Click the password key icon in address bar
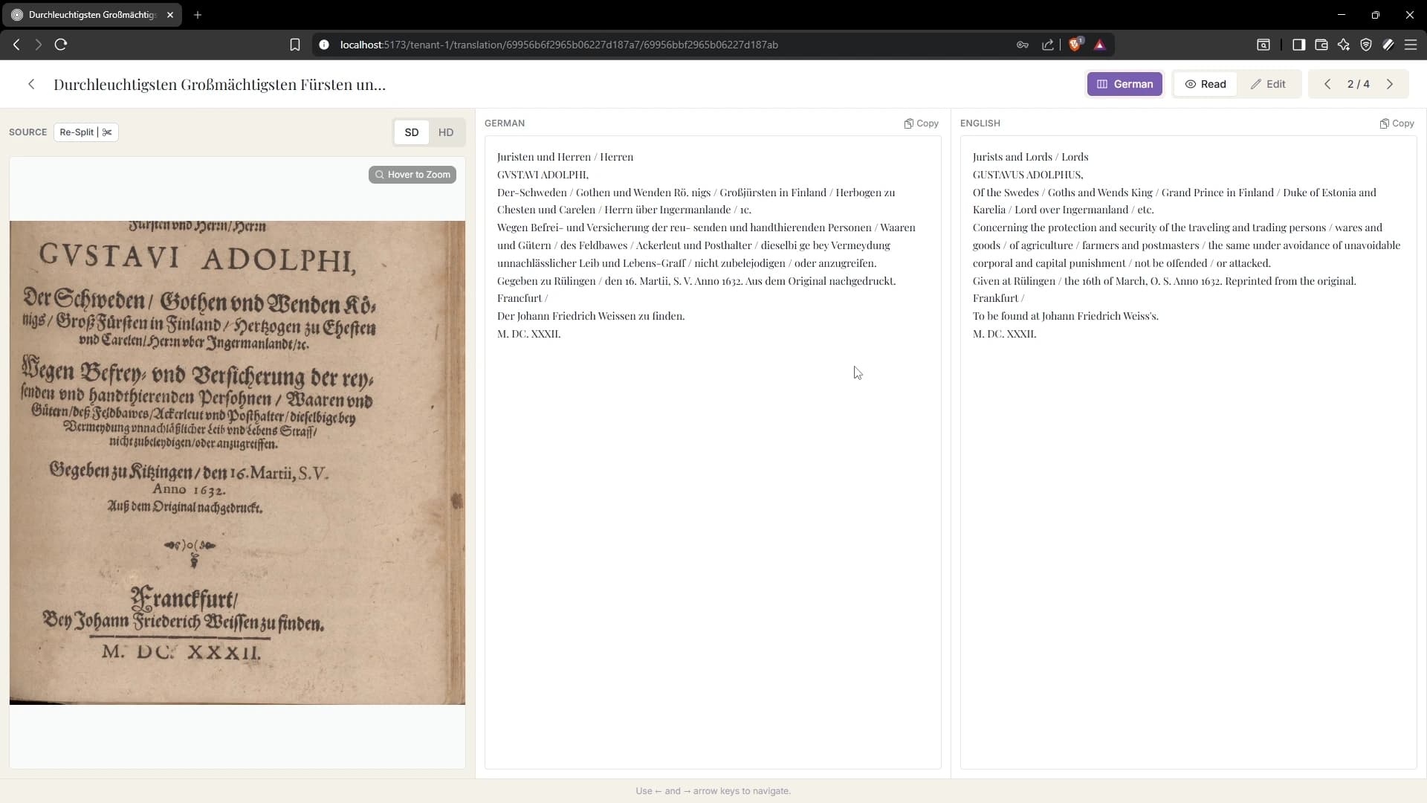This screenshot has height=803, width=1427. [x=1023, y=45]
